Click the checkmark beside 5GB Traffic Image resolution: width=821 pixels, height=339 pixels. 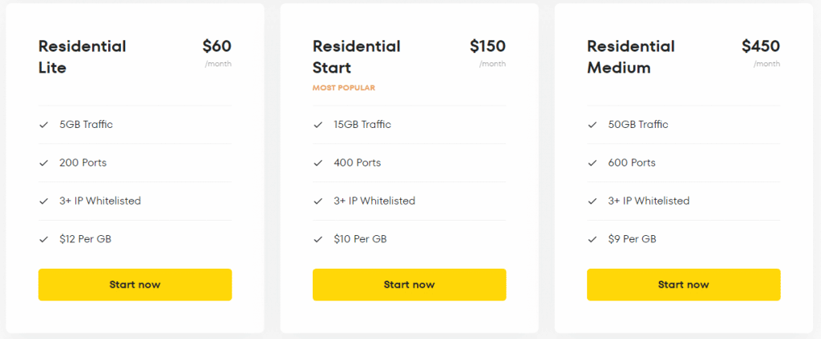click(x=43, y=125)
